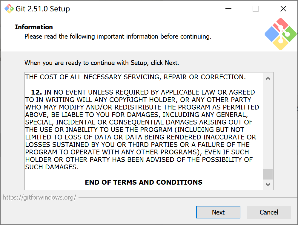Click the Git for Windows diamond logo
The image size is (298, 225).
point(281,34)
